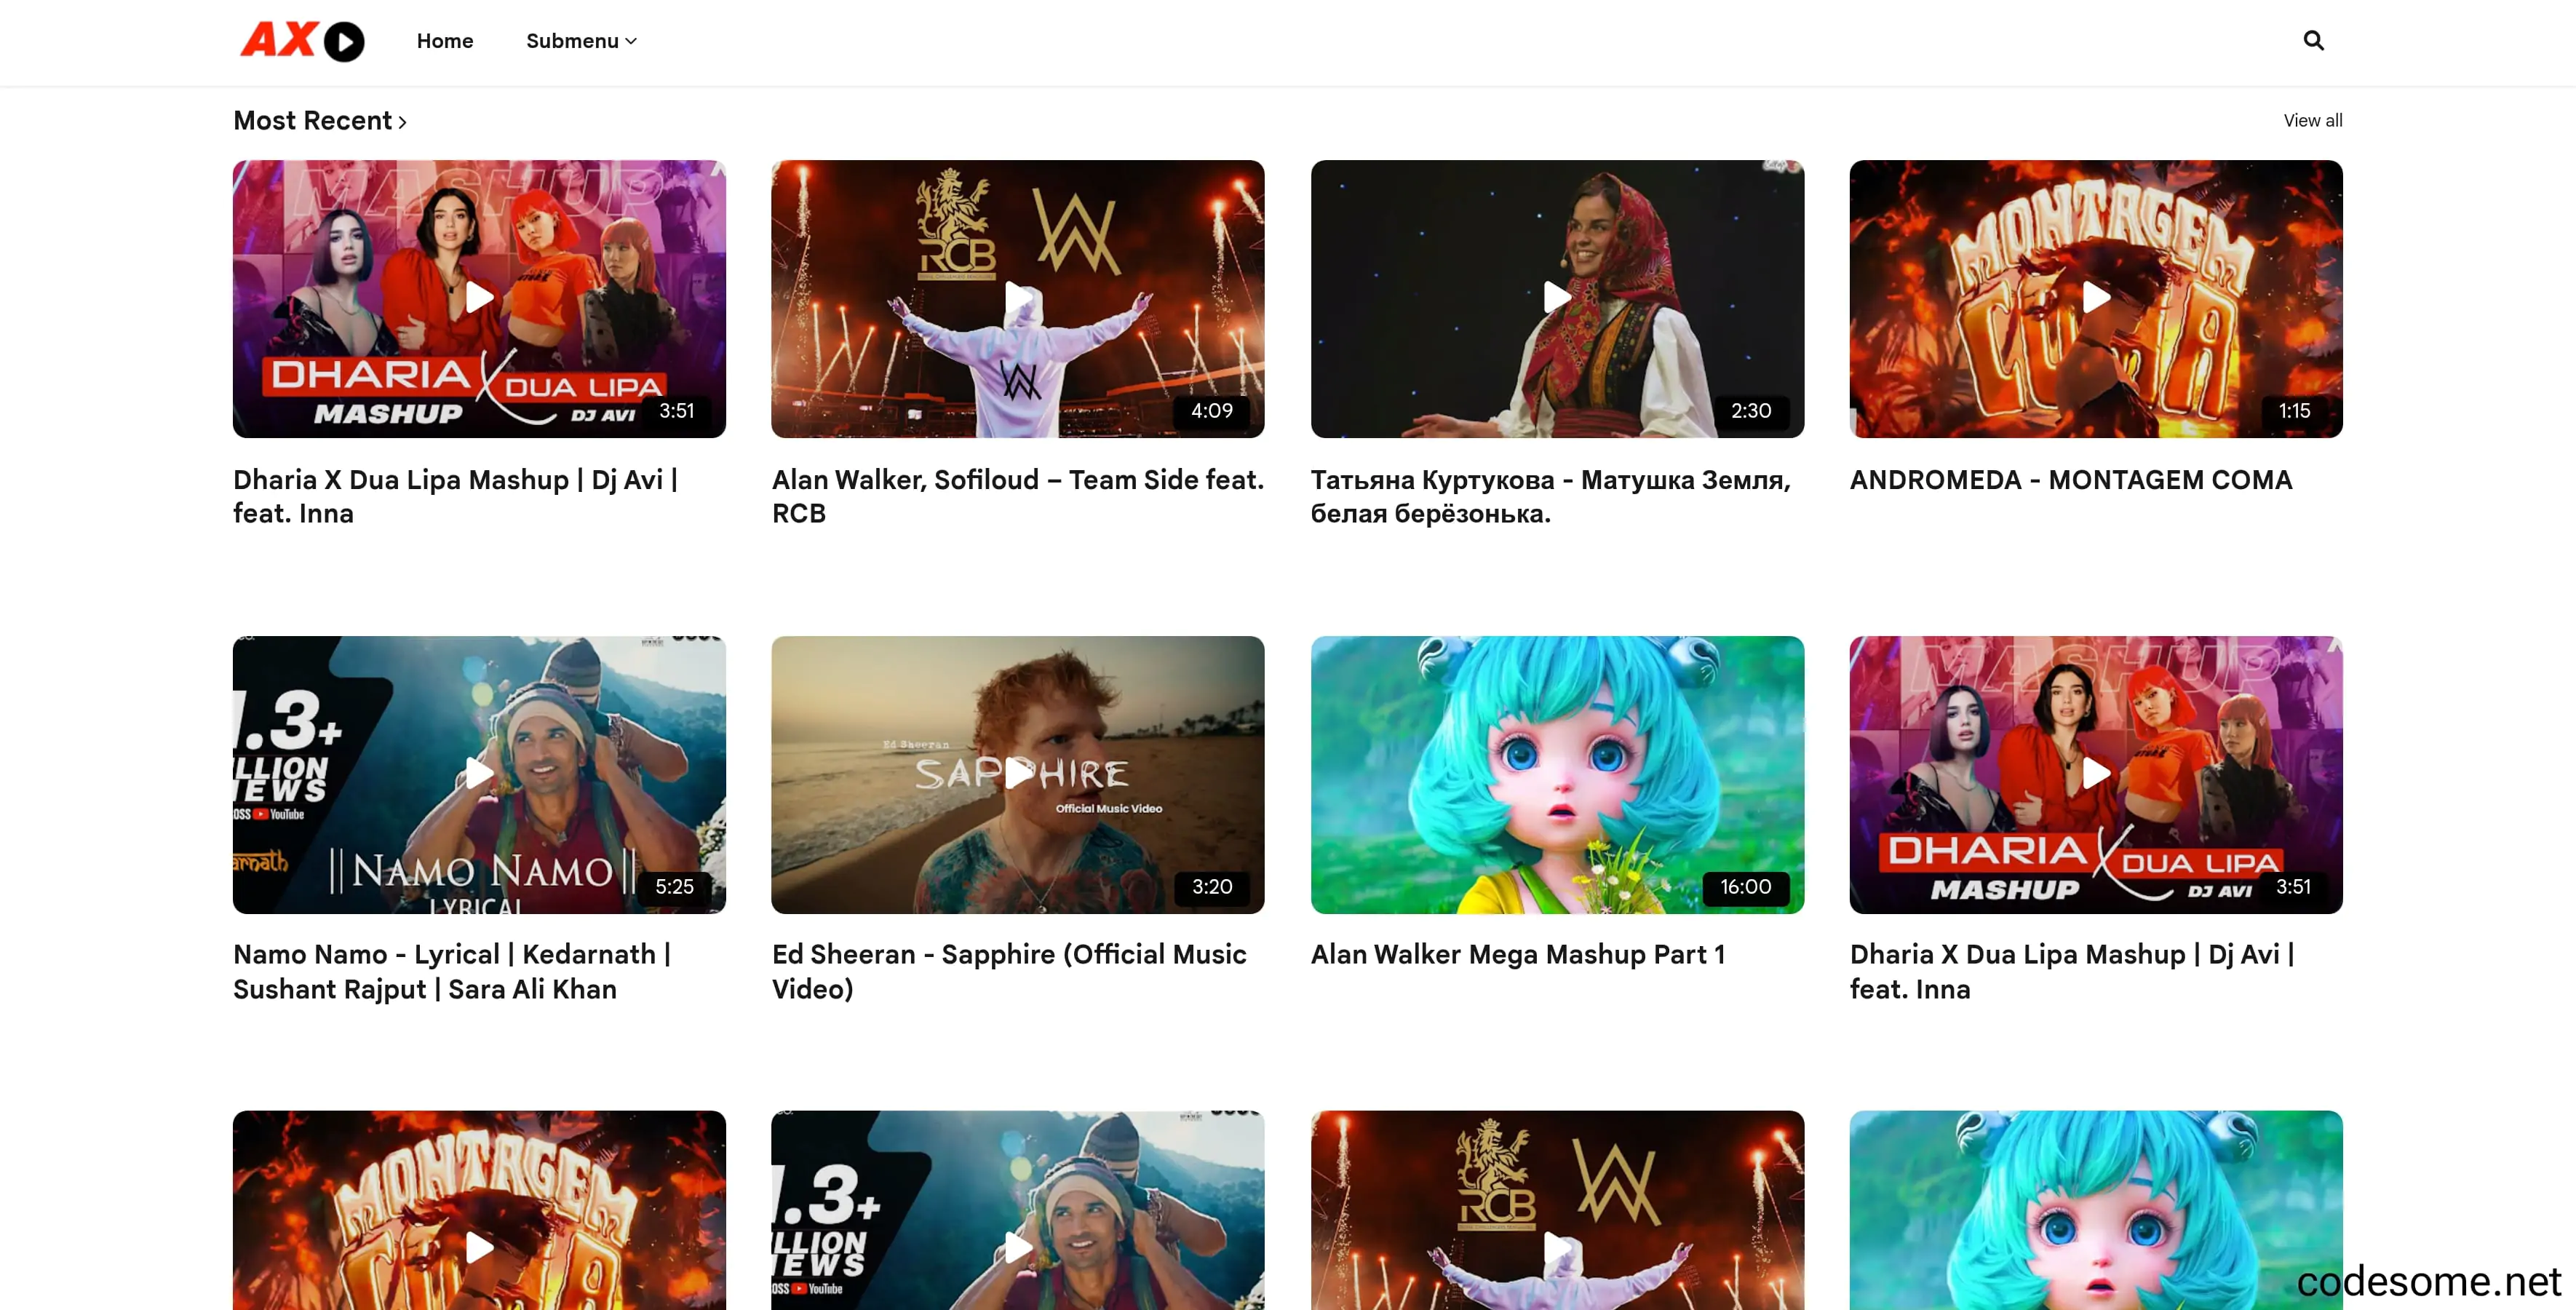
Task: Play the Татьяна Куртукова video thumbnail
Action: (1556, 297)
